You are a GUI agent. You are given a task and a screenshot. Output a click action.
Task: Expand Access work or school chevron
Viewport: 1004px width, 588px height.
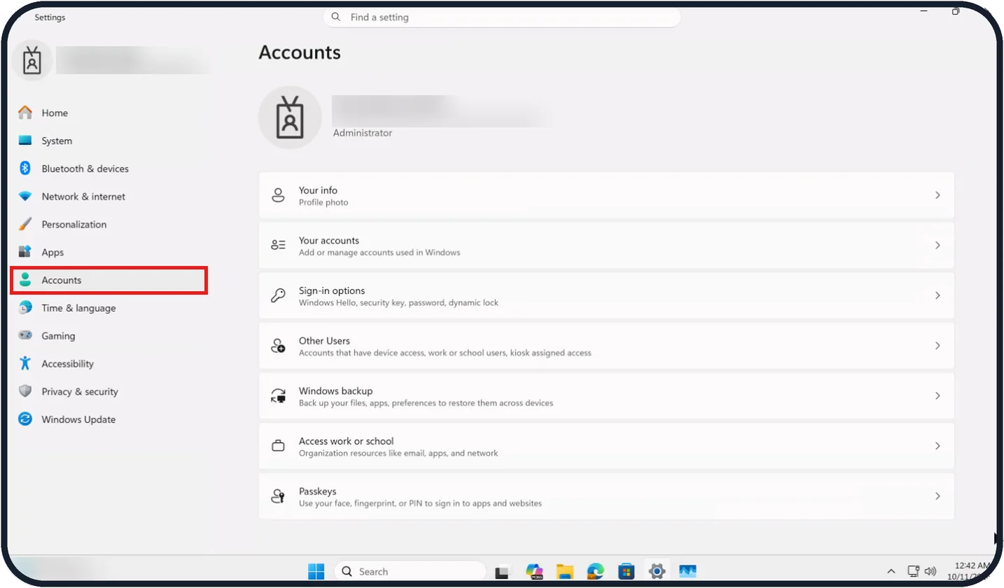(x=937, y=446)
